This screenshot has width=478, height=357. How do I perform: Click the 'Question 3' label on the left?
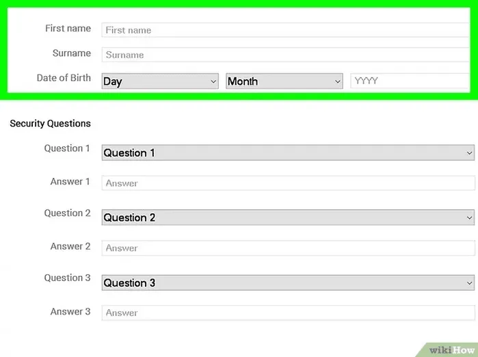[67, 278]
